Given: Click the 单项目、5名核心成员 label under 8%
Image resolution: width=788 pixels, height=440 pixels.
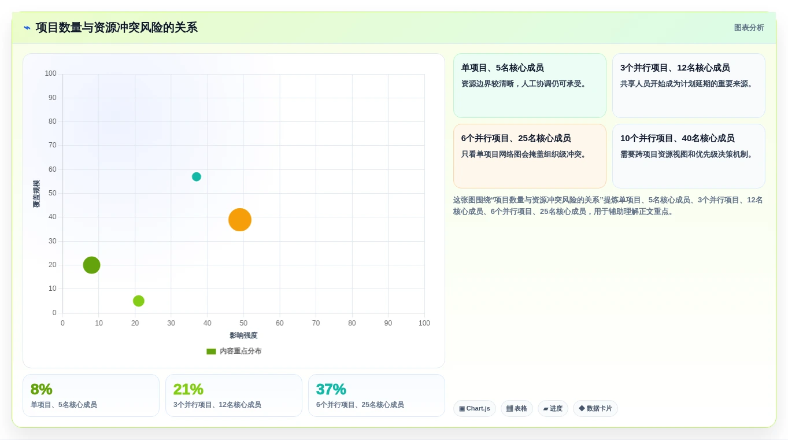Looking at the screenshot, I should click(64, 405).
